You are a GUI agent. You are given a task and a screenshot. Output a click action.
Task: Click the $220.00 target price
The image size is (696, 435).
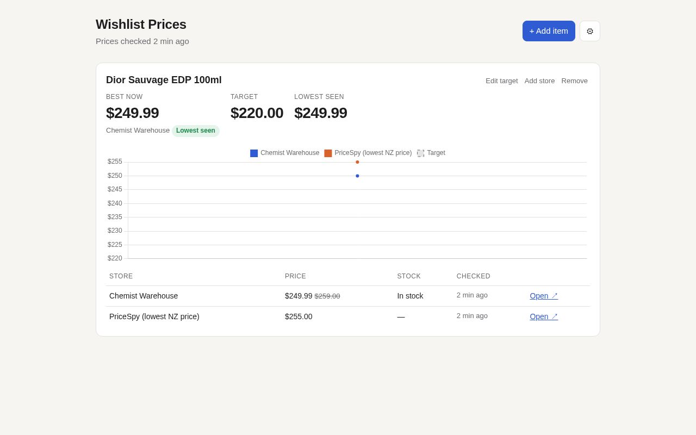click(x=257, y=113)
